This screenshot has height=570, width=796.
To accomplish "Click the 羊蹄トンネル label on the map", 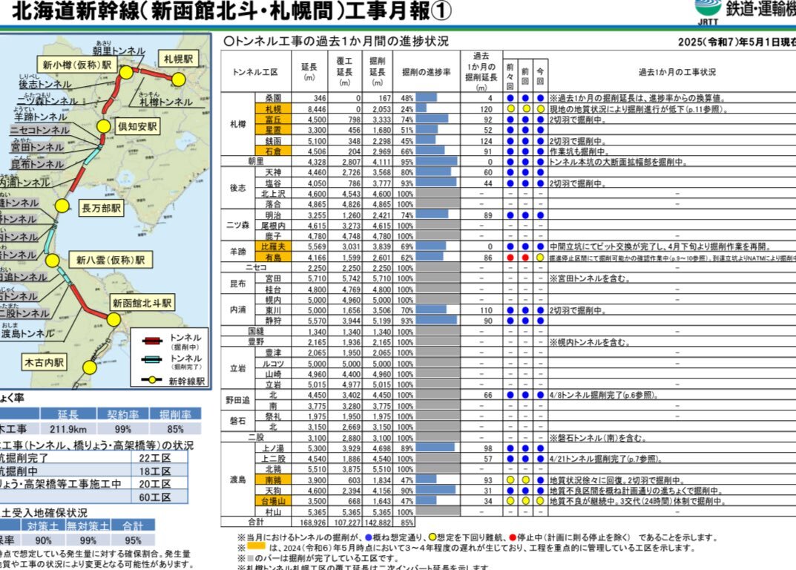I will (x=40, y=117).
